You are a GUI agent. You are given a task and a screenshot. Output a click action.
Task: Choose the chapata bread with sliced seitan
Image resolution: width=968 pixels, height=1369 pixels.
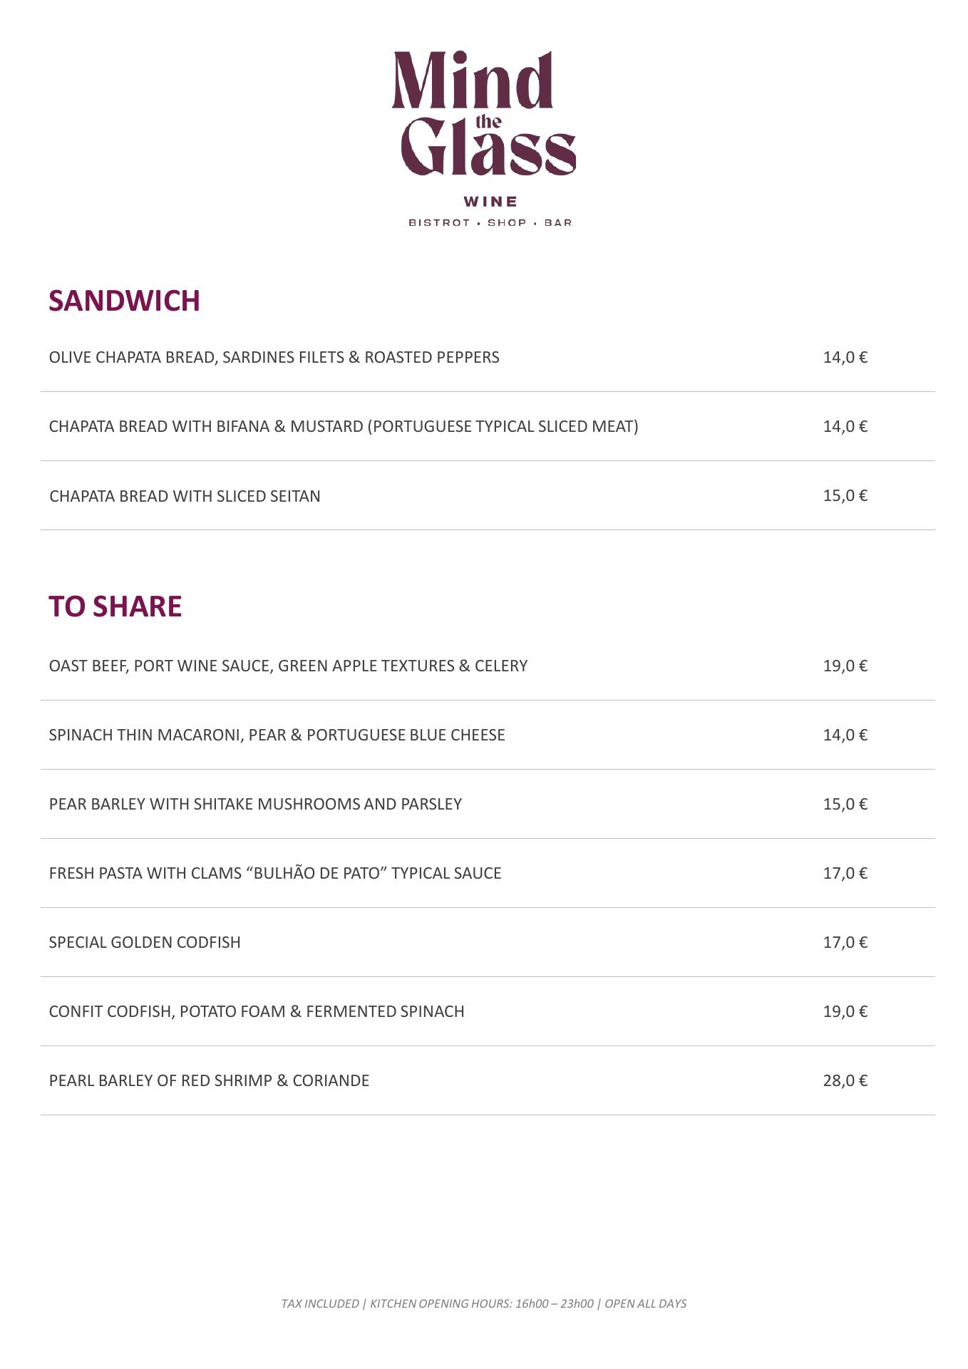click(x=185, y=496)
